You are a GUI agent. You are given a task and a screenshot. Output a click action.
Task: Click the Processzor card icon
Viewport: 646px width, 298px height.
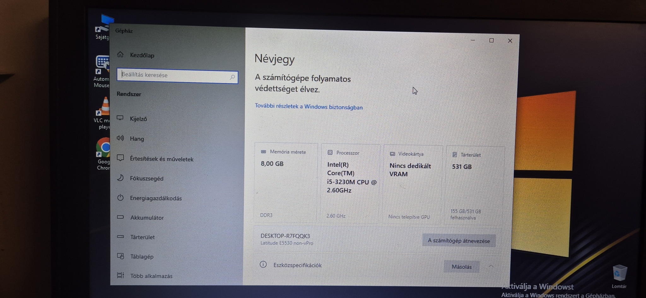tap(330, 152)
